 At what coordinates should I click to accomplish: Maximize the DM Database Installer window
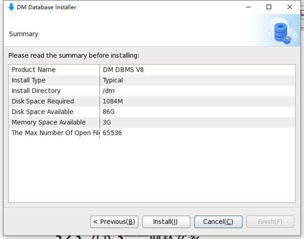269,7
